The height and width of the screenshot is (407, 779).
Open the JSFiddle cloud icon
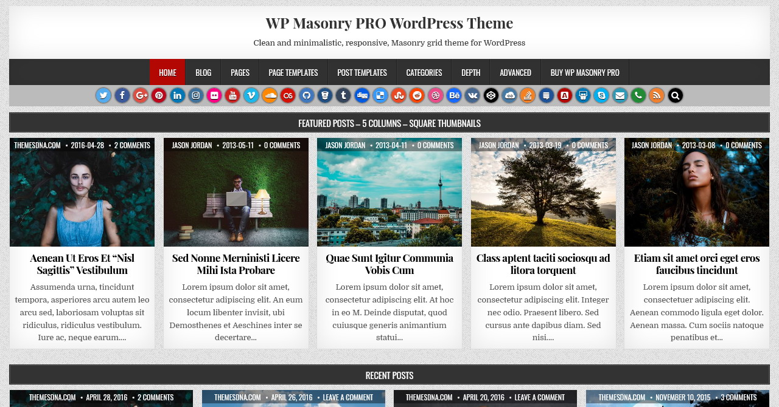[x=509, y=95]
